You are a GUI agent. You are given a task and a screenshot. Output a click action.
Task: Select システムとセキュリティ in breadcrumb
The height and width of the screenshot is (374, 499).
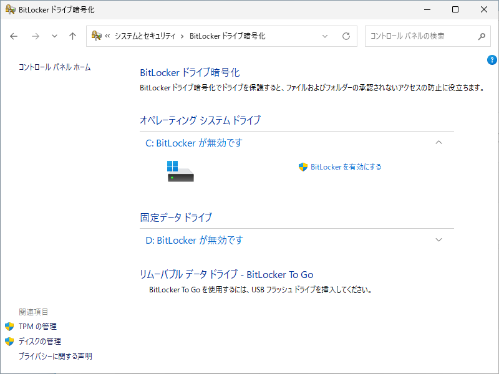(145, 36)
